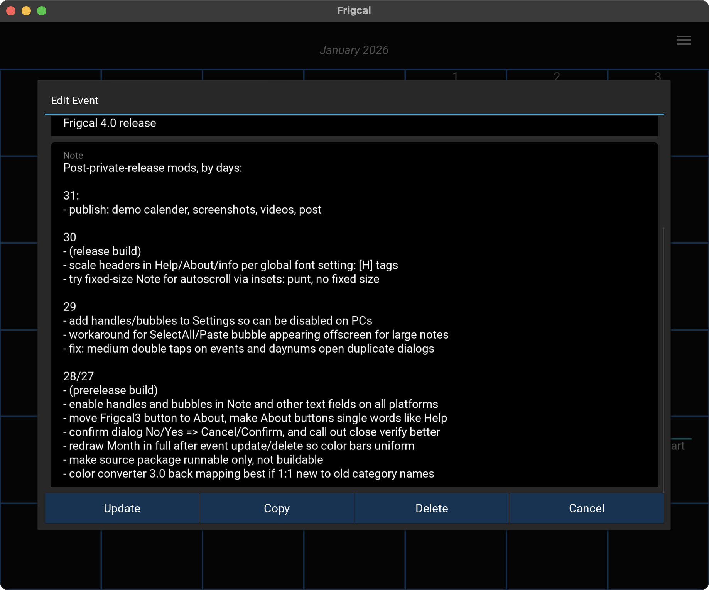This screenshot has width=709, height=590.
Task: Click the 'Edit Event' dialog title
Action: pyautogui.click(x=74, y=101)
